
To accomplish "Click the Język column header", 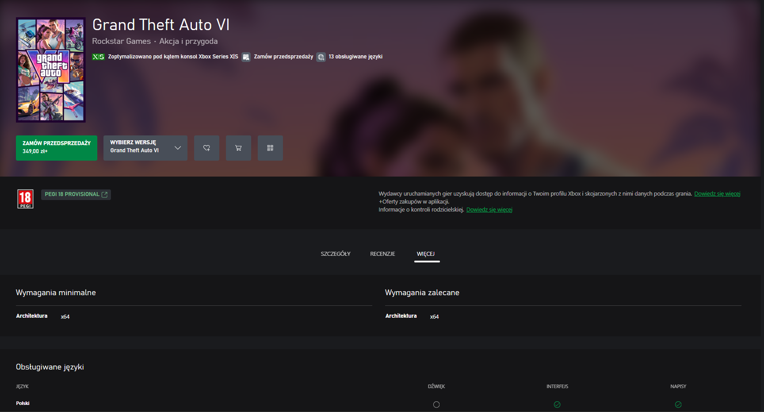I will [22, 386].
